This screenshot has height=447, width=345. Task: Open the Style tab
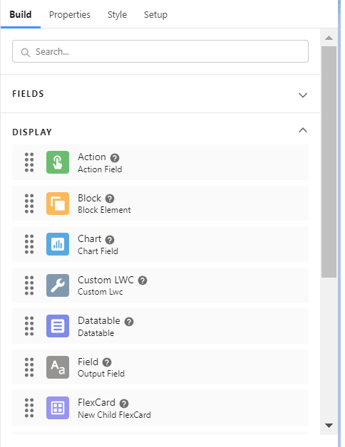tap(117, 14)
